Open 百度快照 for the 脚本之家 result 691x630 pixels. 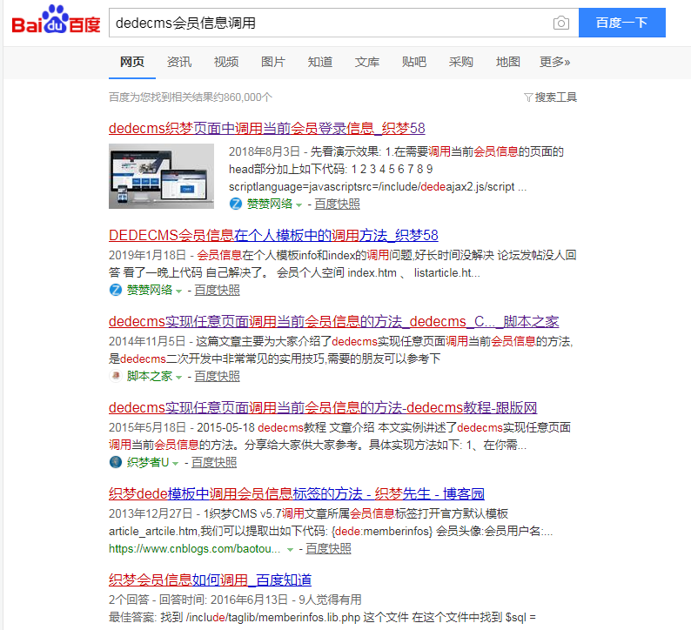218,376
